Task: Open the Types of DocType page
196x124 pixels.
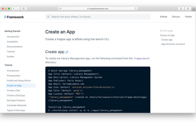Action: pos(16,110)
